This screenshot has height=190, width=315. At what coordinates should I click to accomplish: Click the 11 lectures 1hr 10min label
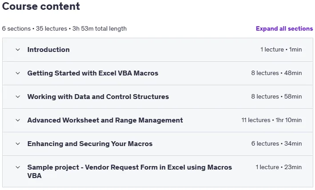271,120
